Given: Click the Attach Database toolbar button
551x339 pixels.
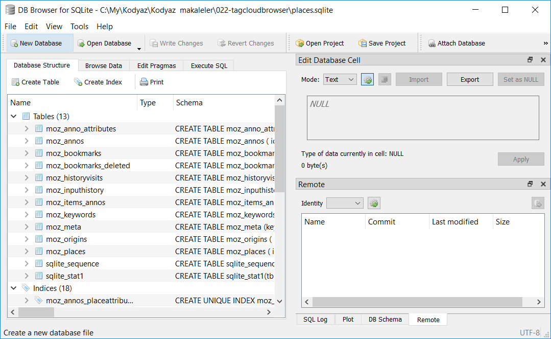Looking at the screenshot, I should 457,43.
